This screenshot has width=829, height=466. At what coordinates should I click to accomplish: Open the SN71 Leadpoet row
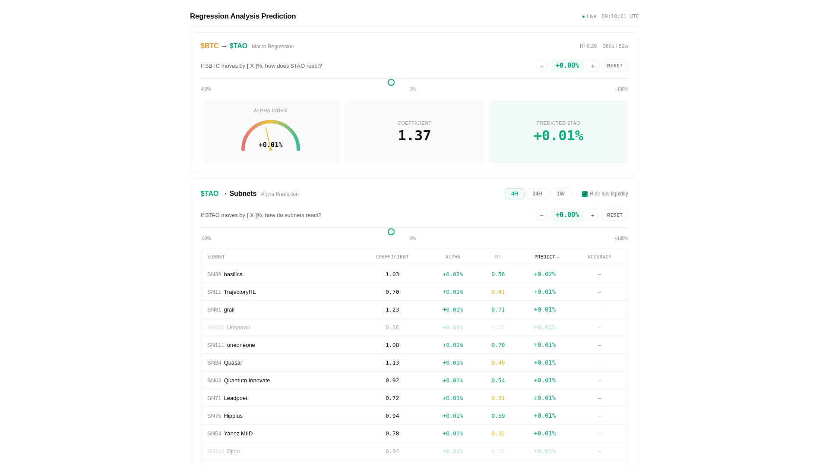tap(414, 398)
